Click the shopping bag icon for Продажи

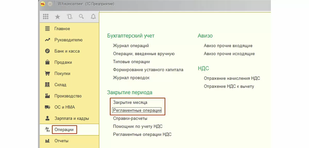pyautogui.click(x=47, y=62)
